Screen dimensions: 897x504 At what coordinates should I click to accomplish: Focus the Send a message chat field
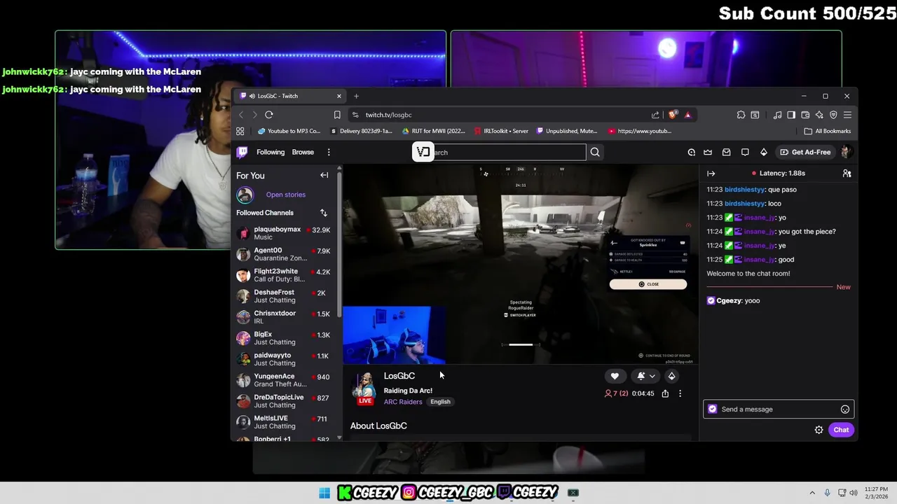(778, 409)
